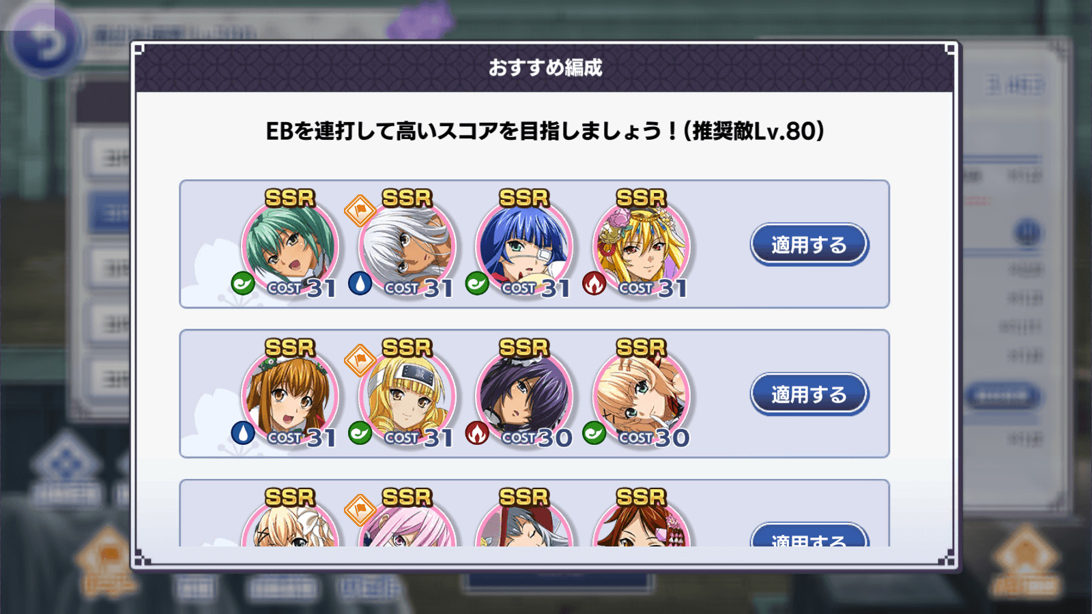
Task: Click fire attribute icon beside flower-crown character
Action: click(x=594, y=283)
